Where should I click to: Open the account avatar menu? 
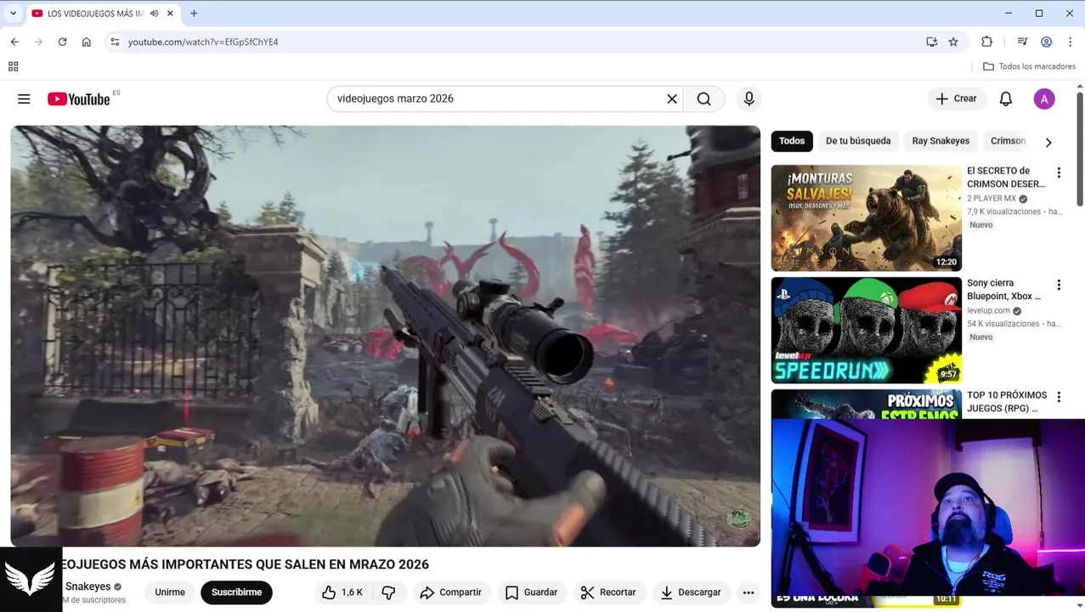coord(1044,99)
